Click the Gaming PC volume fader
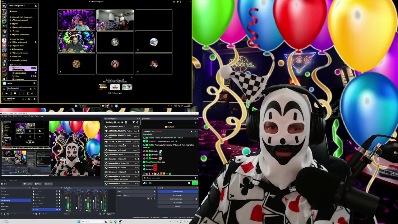 [x=101, y=202]
